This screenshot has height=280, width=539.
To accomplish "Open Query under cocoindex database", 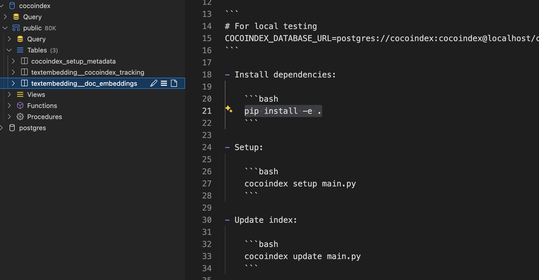I will pos(32,17).
